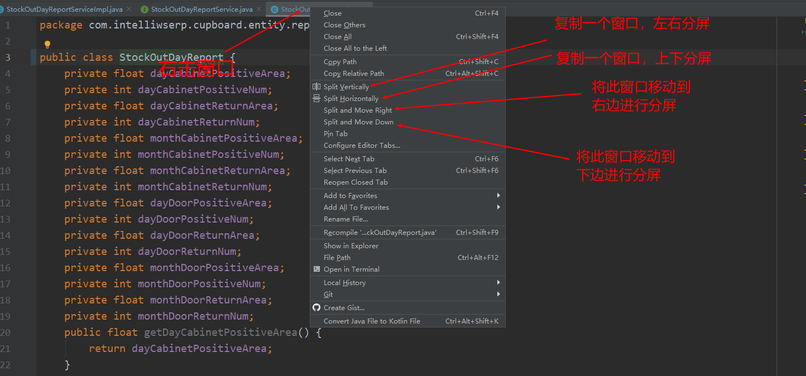Viewport: 806px width, 376px height.
Task: Click the yellow lightbulb quick-fix icon
Action: 47,44
